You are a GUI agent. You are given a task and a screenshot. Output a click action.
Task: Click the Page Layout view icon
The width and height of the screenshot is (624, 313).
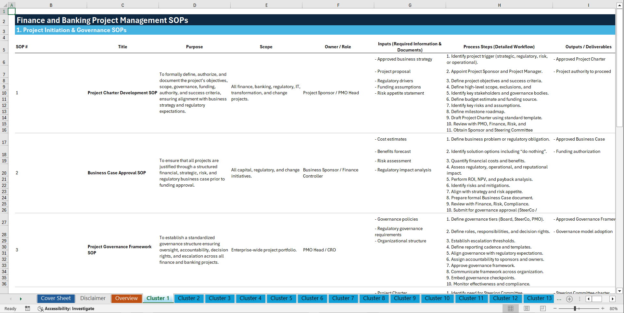pyautogui.click(x=527, y=308)
